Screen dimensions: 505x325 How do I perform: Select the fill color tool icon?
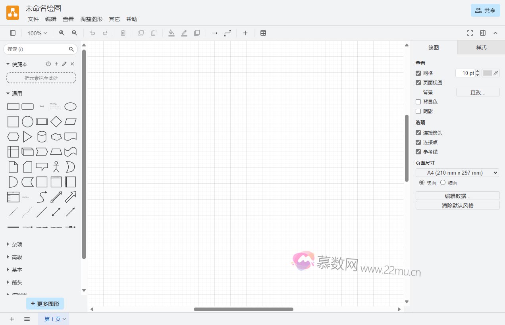pyautogui.click(x=171, y=33)
